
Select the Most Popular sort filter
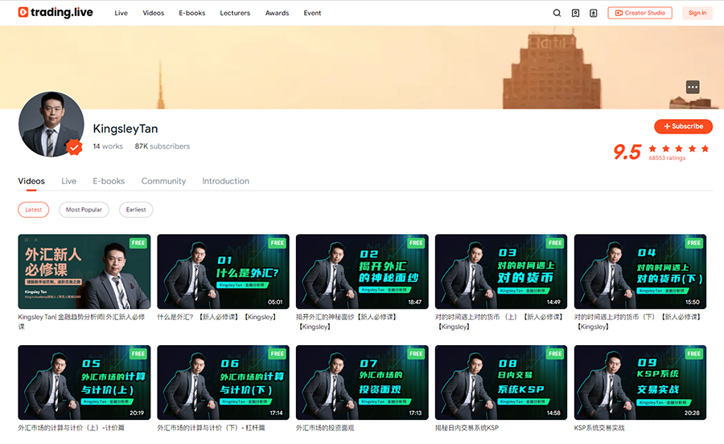tap(84, 210)
